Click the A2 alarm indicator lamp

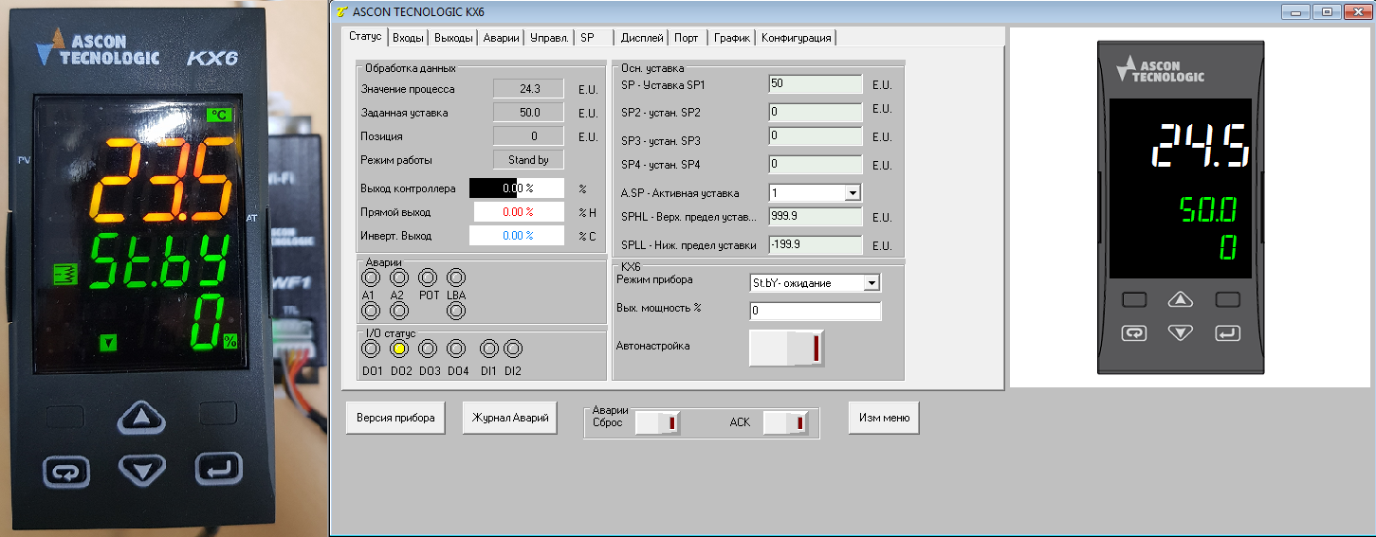(x=399, y=277)
